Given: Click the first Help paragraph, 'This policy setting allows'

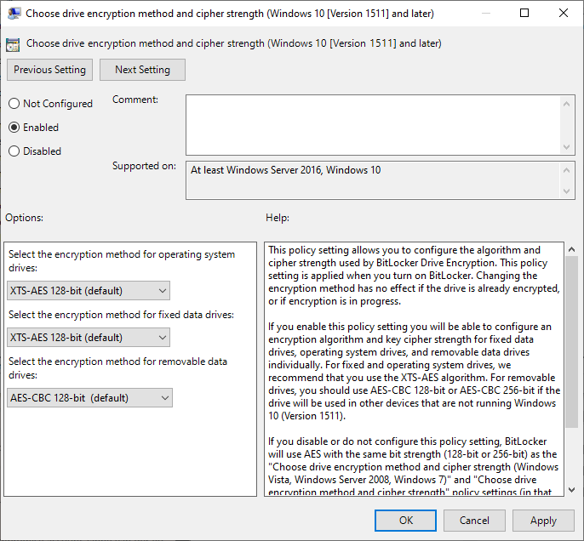Looking at the screenshot, I should coord(414,276).
